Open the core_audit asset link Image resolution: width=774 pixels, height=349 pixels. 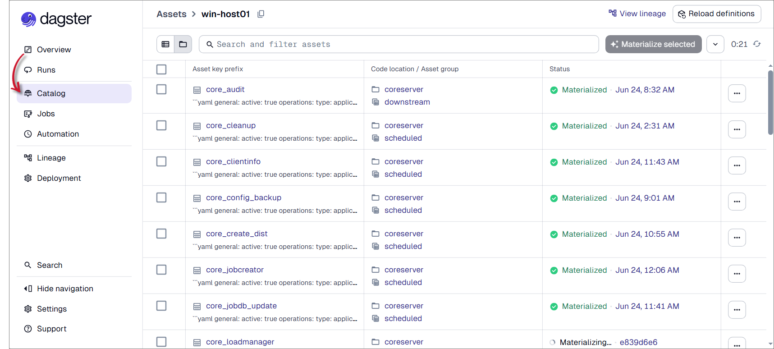click(225, 89)
